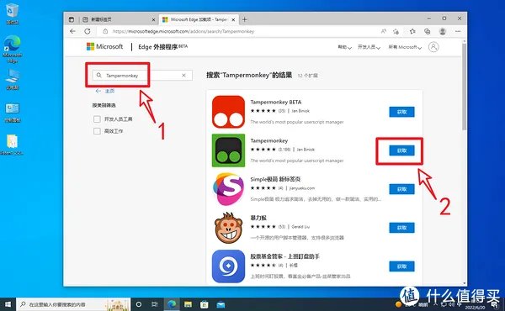Open the Edge add-ons home title link
The height and width of the screenshot is (311, 505).
click(x=163, y=47)
